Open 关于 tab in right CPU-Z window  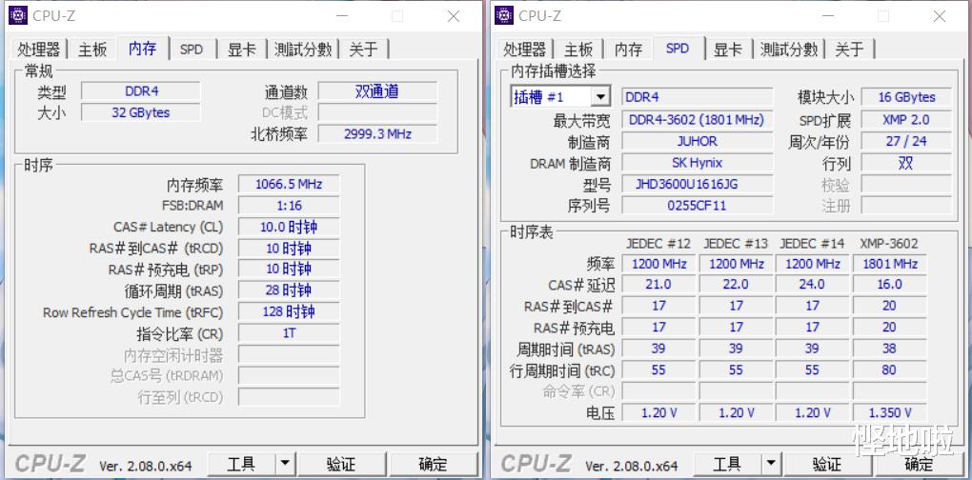pyautogui.click(x=850, y=50)
